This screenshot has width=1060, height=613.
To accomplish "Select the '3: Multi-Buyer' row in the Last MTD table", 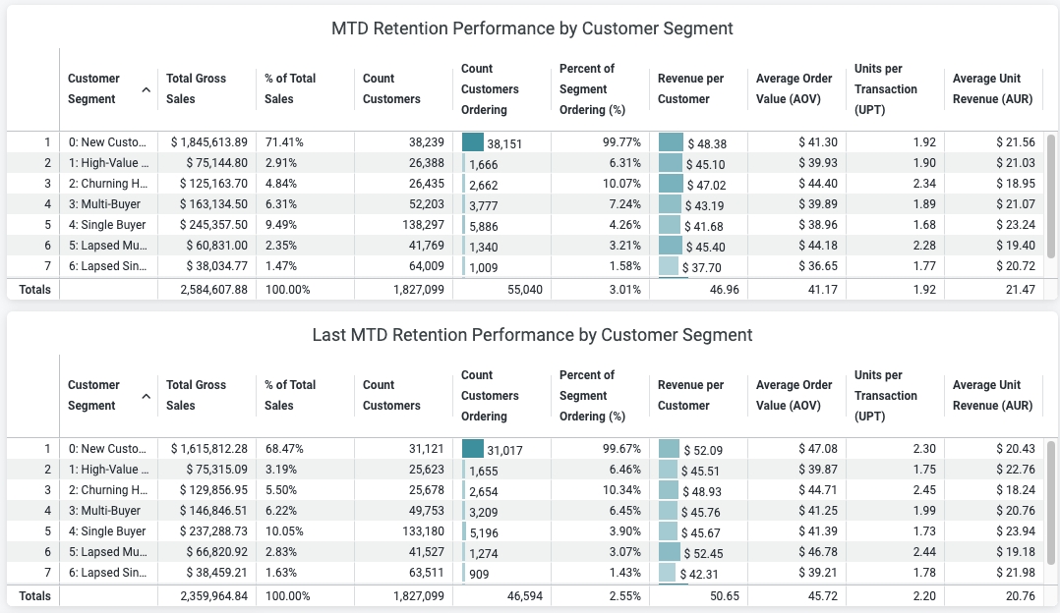I will point(104,511).
